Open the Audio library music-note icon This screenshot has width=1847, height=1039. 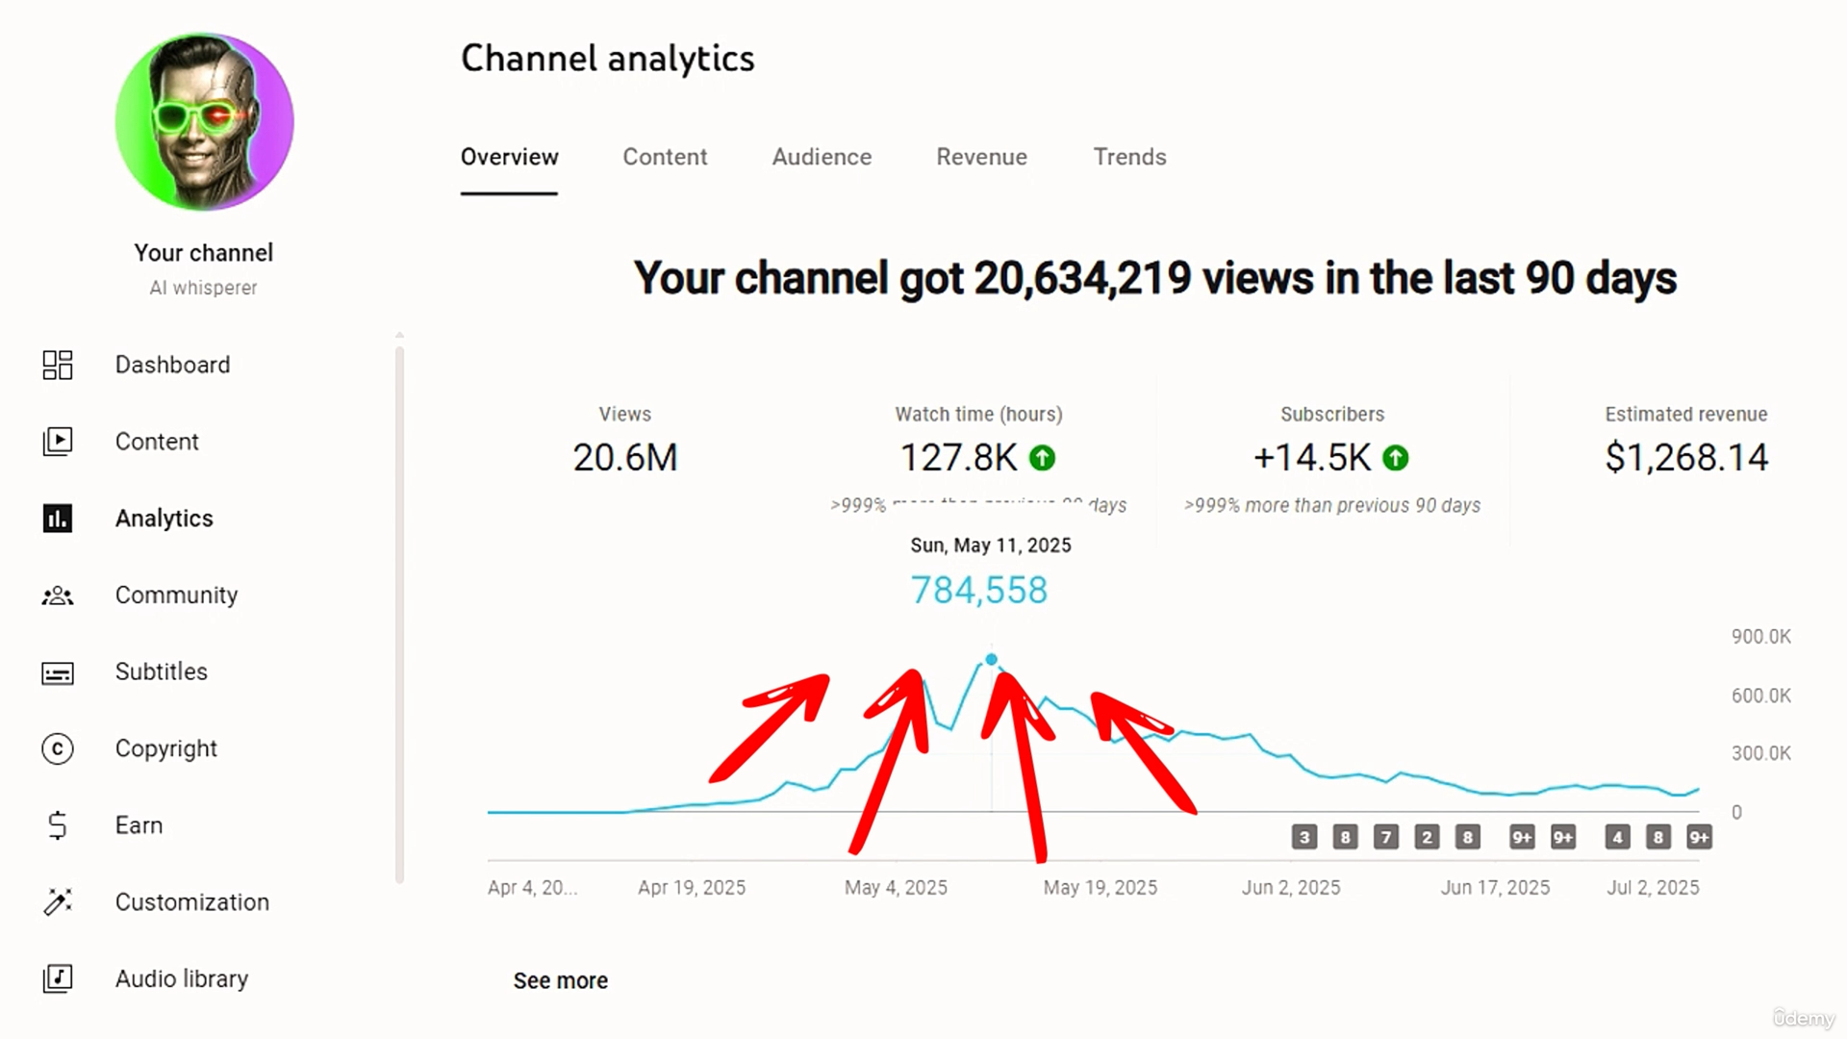(x=58, y=978)
